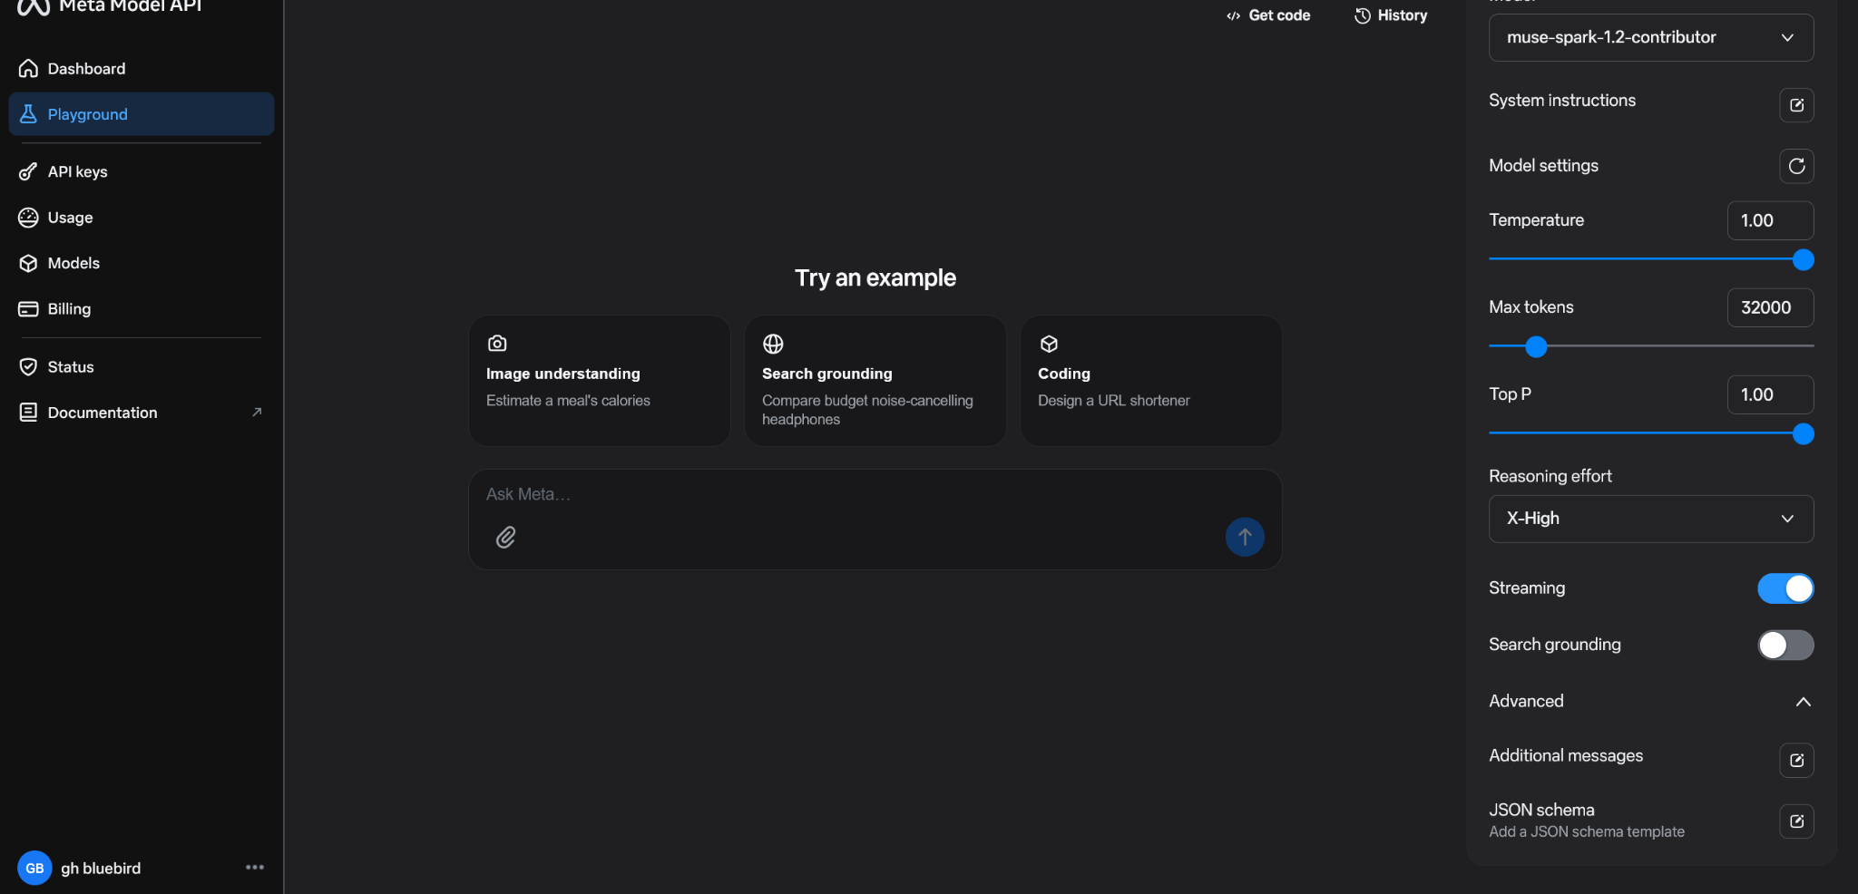Screen dimensions: 1858x894
Task: Go to Dashboard in the sidebar
Action: pos(142,69)
